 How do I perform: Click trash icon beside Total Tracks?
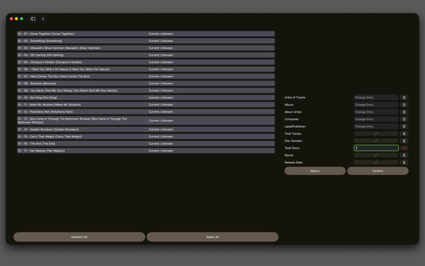click(404, 134)
